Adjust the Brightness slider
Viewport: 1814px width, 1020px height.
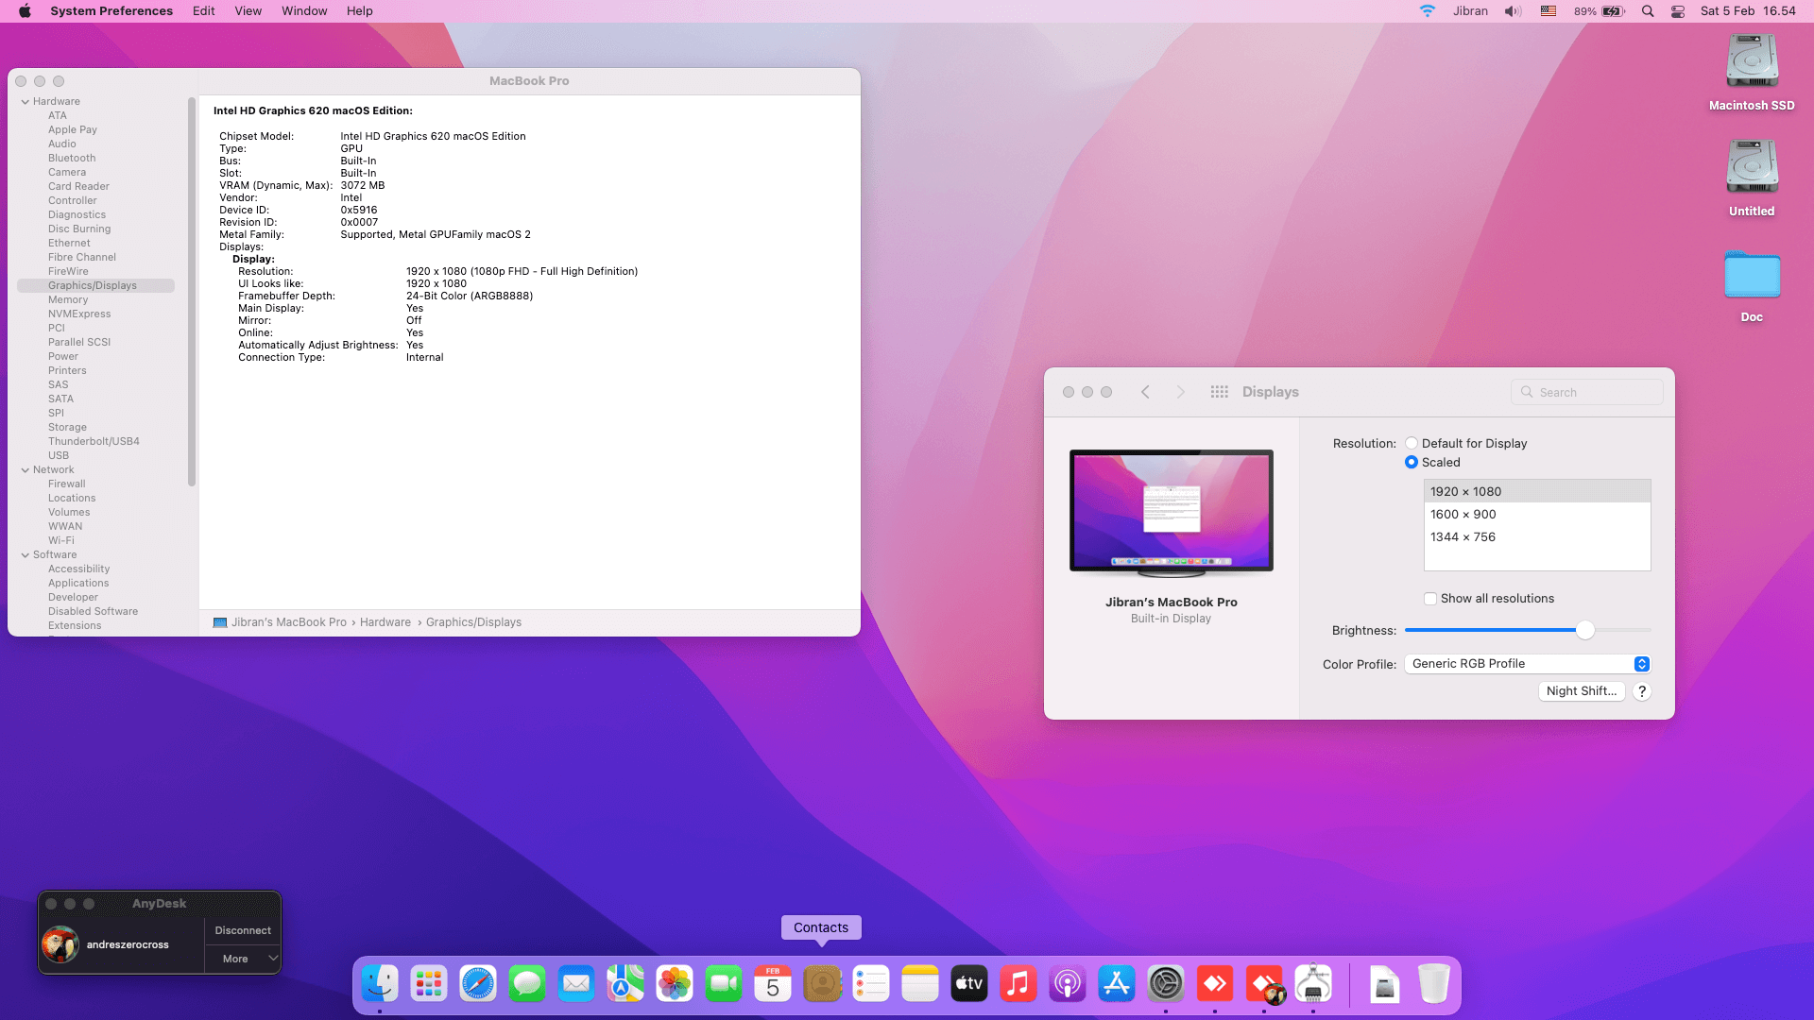coord(1585,630)
